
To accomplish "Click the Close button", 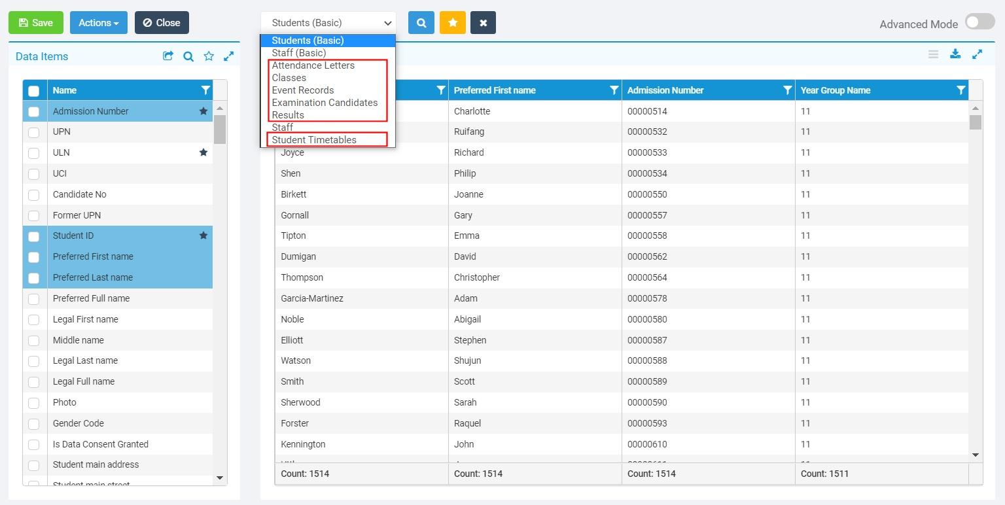I will point(161,22).
